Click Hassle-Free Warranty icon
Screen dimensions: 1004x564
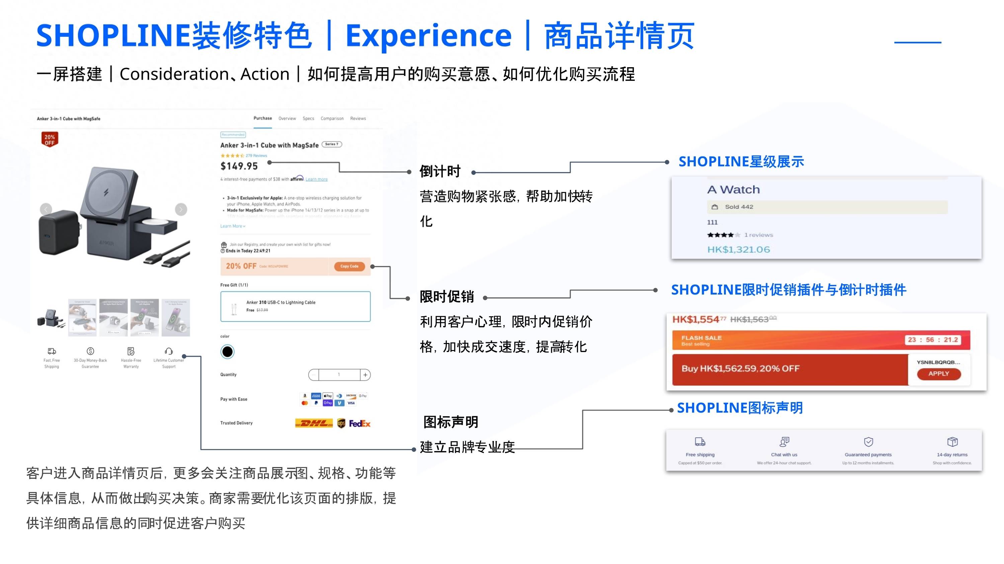(131, 351)
